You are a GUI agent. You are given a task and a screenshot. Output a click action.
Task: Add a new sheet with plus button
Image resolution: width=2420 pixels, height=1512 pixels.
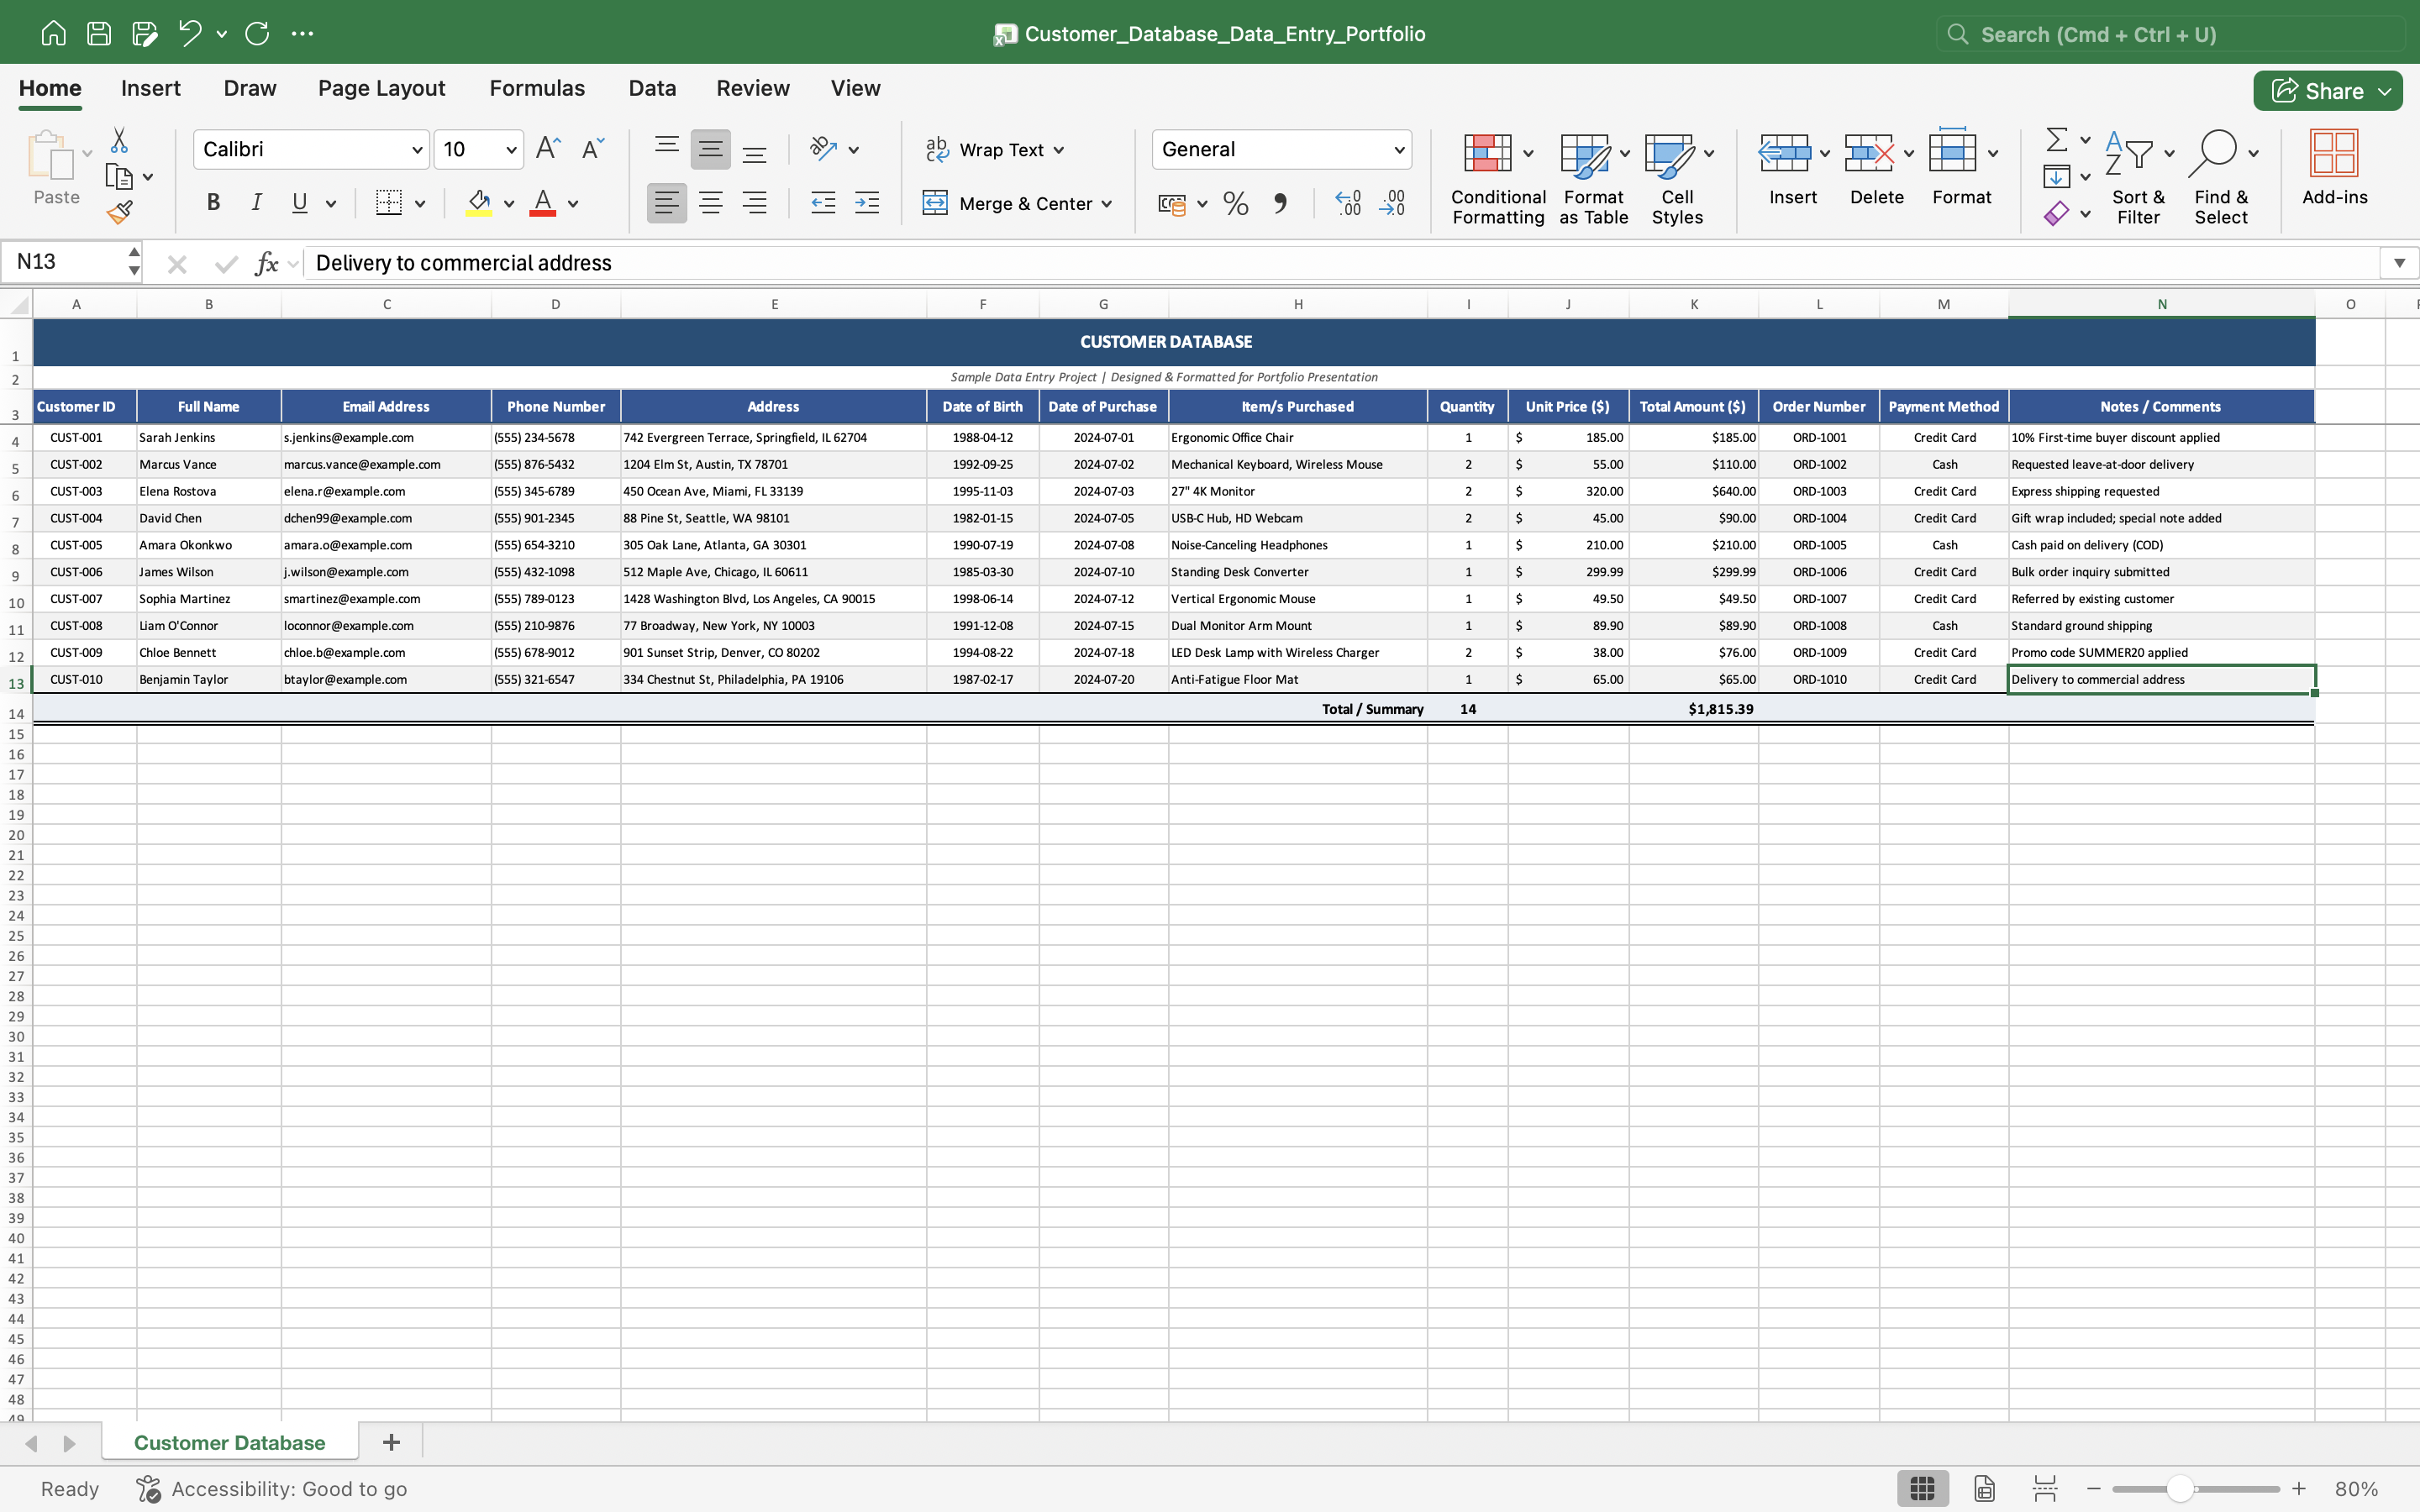coord(391,1442)
